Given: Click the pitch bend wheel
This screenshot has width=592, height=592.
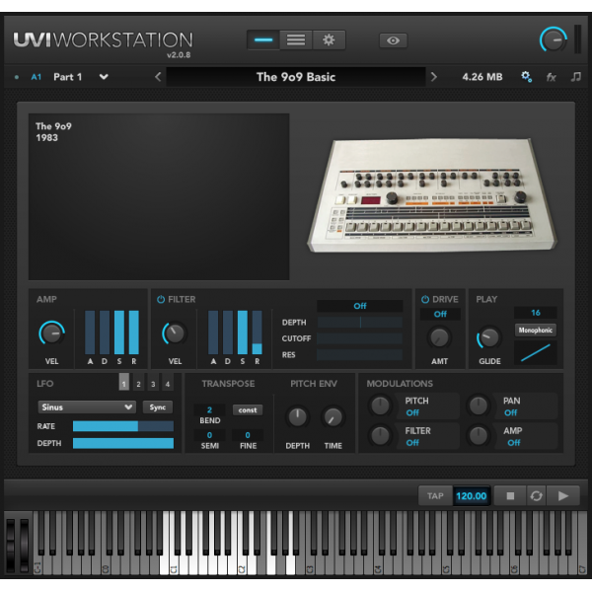Looking at the screenshot, I should tap(10, 544).
